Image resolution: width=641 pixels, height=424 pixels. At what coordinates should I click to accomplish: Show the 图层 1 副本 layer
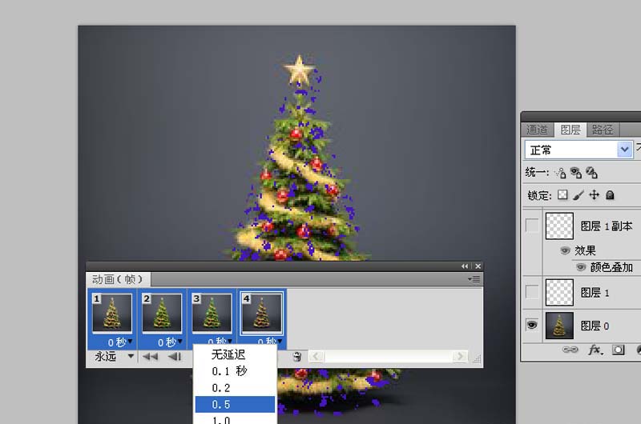coord(532,226)
